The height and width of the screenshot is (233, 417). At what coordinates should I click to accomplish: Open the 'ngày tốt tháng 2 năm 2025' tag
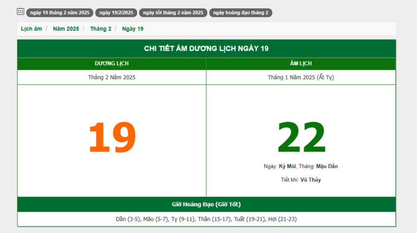pos(173,13)
